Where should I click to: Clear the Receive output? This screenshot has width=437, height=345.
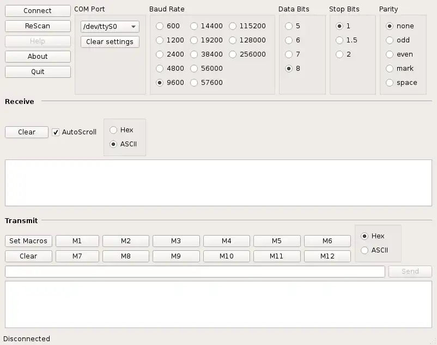pos(27,132)
